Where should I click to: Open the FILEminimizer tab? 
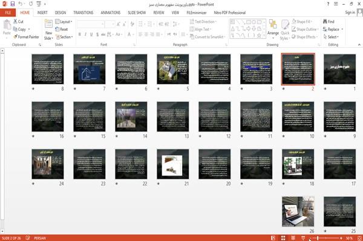(x=197, y=13)
